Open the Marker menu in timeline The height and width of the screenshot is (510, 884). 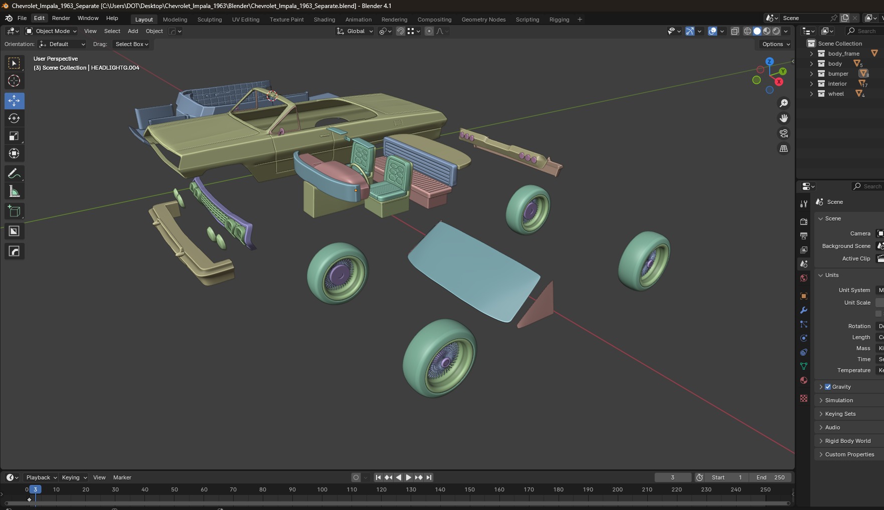(122, 477)
